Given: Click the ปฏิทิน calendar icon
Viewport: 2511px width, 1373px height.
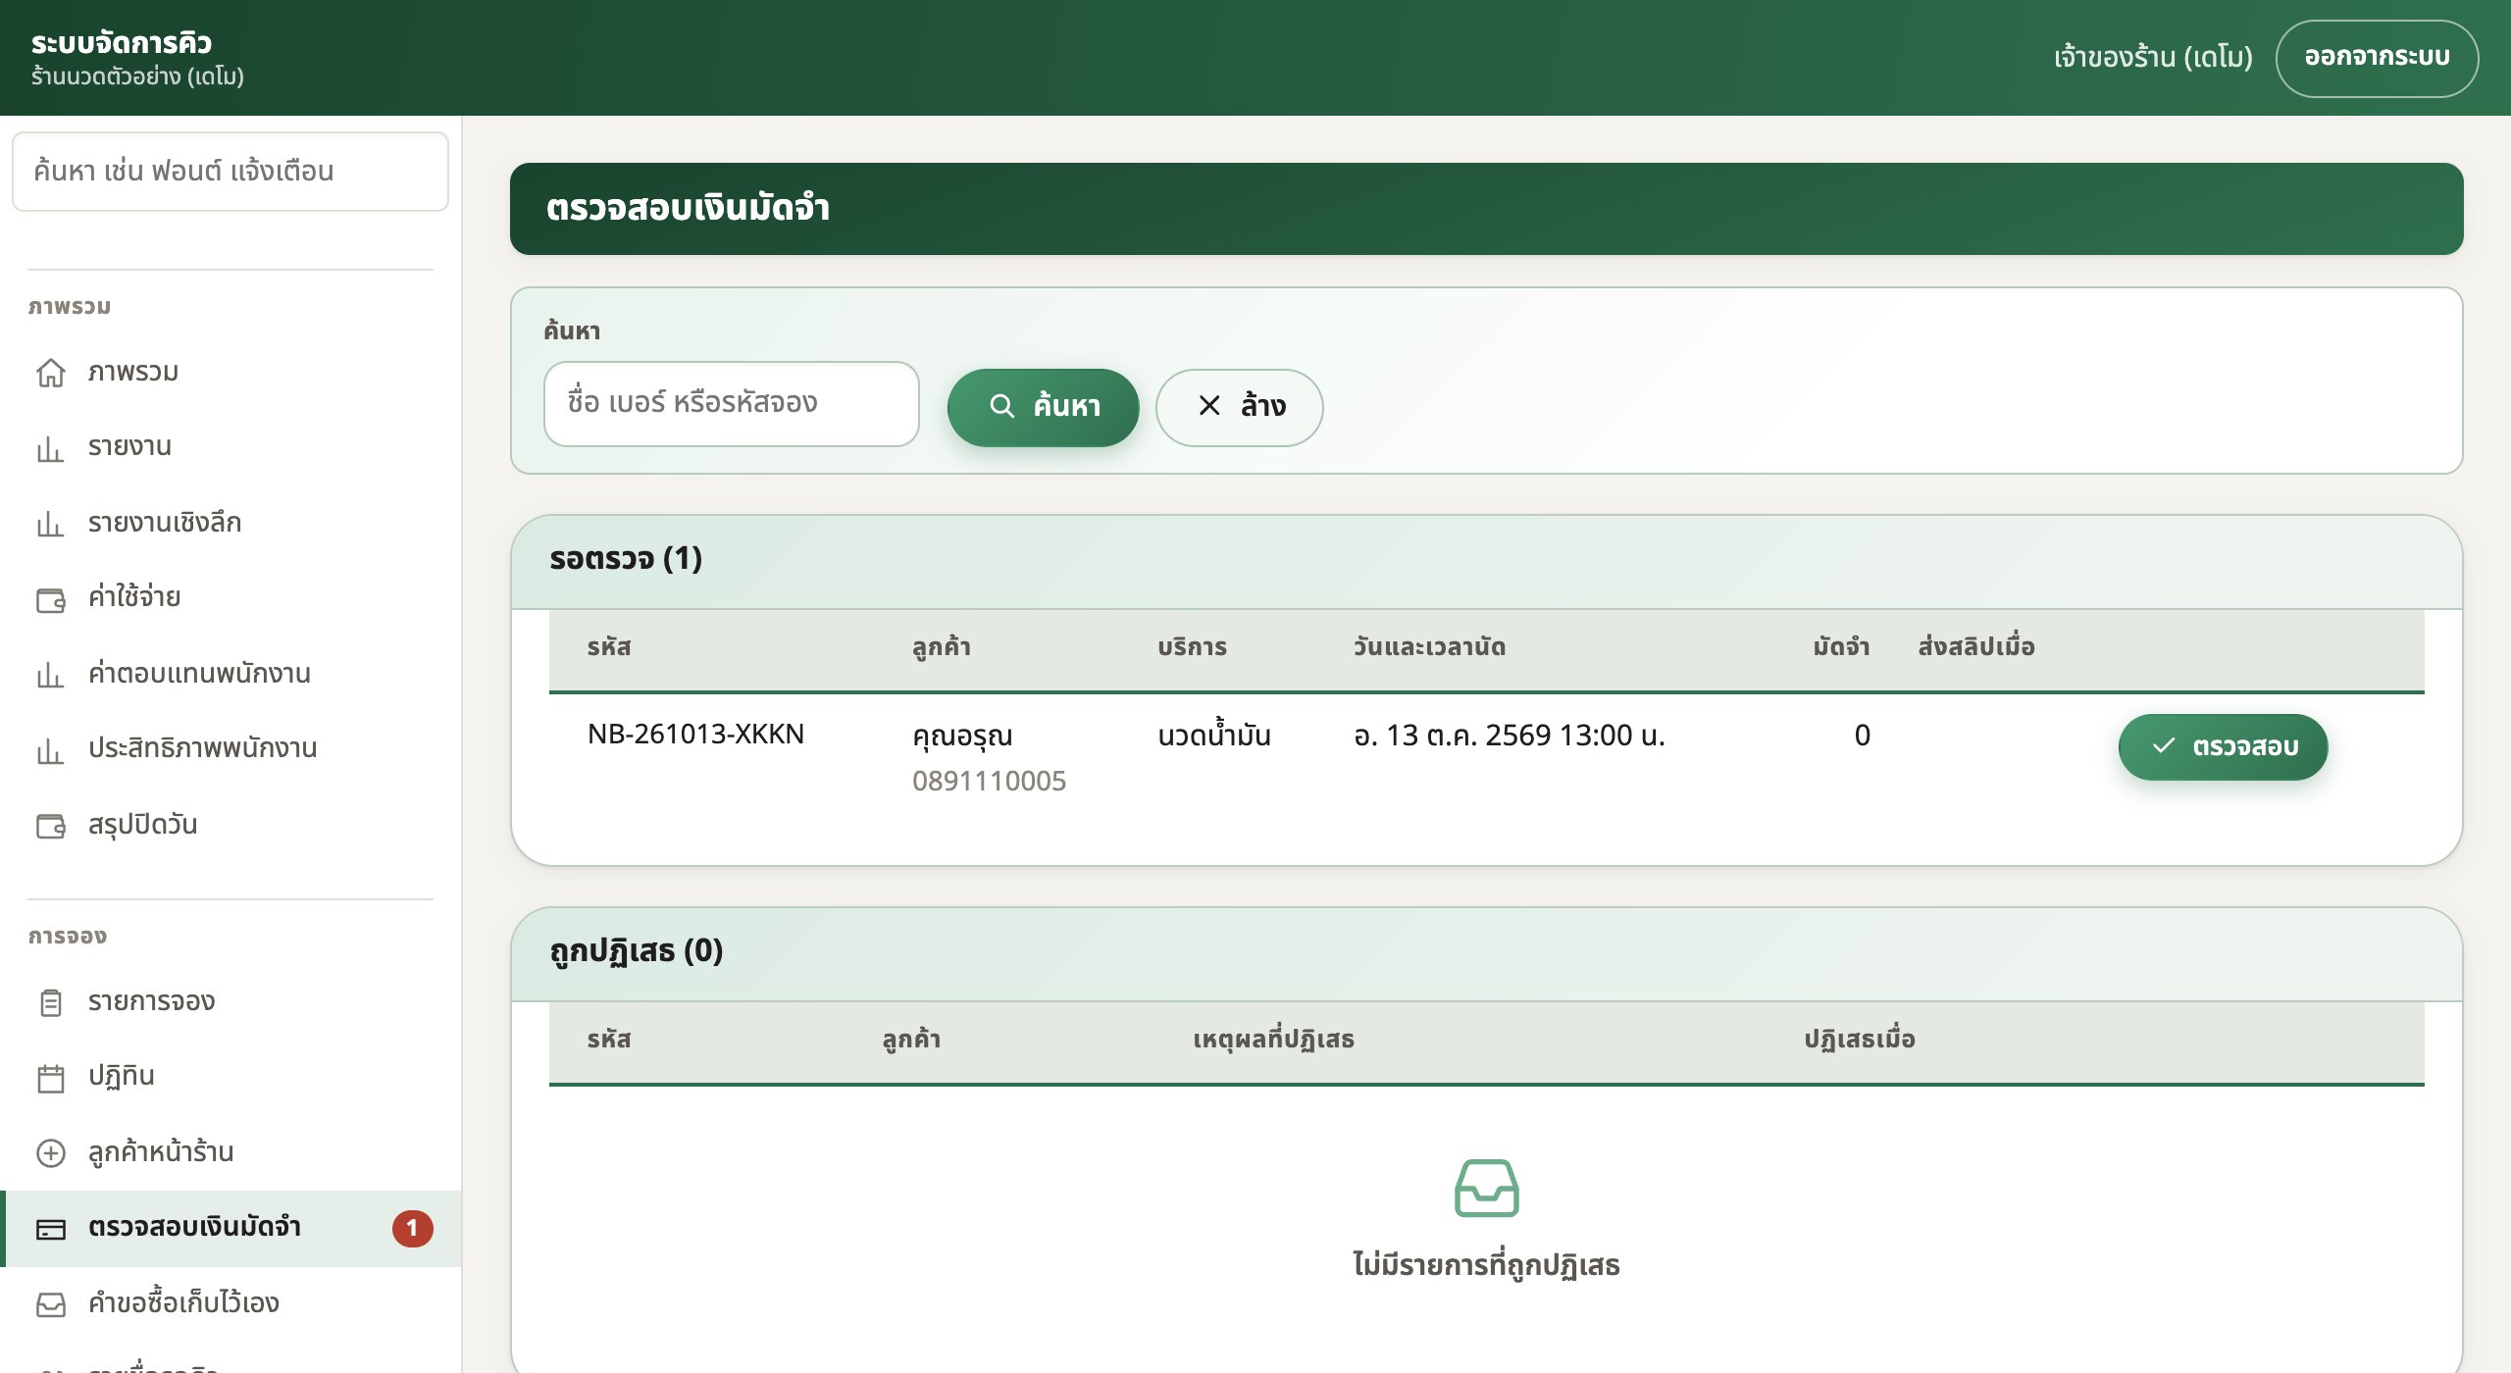Looking at the screenshot, I should pos(51,1078).
